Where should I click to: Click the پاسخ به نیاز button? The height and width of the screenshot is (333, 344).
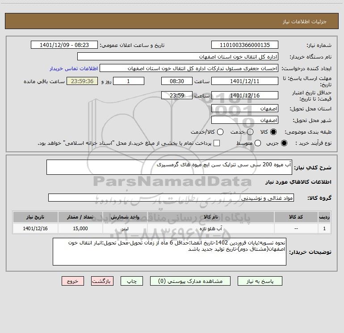[260, 281]
